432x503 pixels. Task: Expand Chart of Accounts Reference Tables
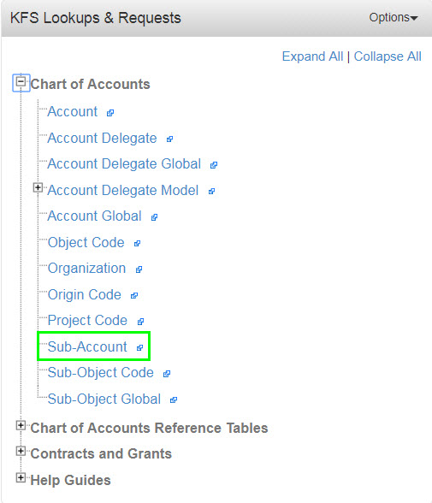(21, 426)
